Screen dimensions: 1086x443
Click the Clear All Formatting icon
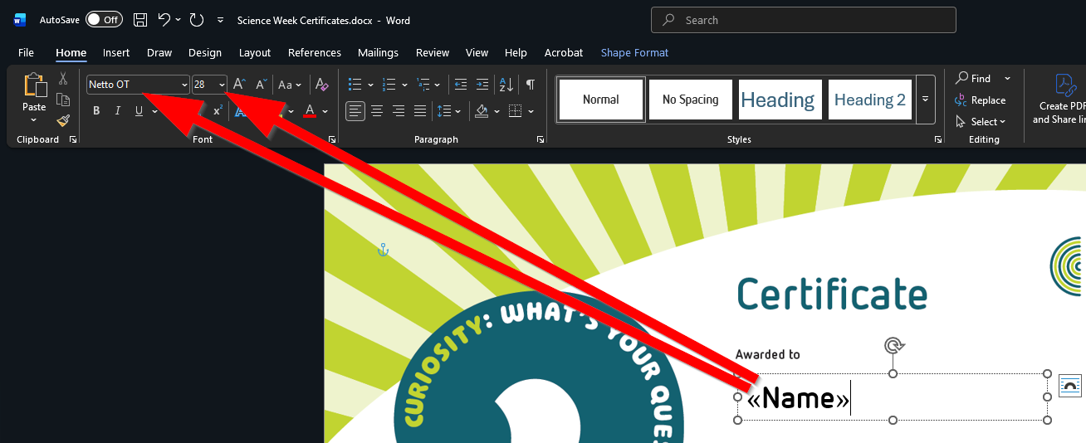coord(322,85)
